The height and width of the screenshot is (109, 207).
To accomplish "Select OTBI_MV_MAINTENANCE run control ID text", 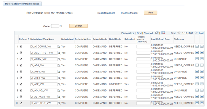I will coord(59,13).
